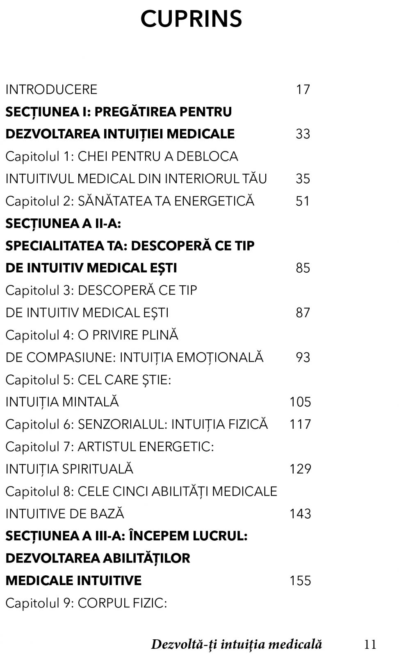Open Capitolul 9: CORPUL FIZIC entry
Image resolution: width=399 pixels, height=657 pixels.
tap(86, 603)
